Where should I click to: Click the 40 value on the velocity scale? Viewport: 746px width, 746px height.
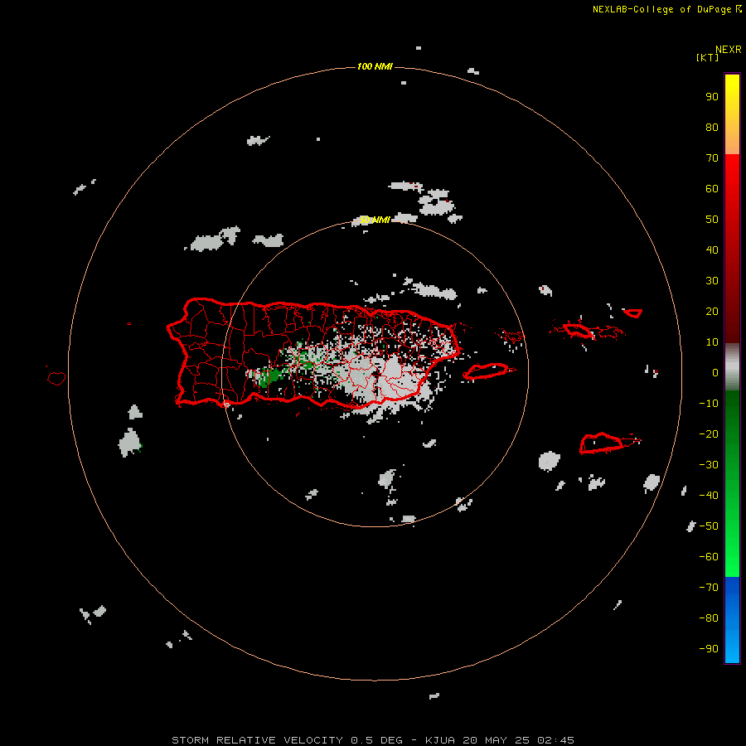click(712, 250)
